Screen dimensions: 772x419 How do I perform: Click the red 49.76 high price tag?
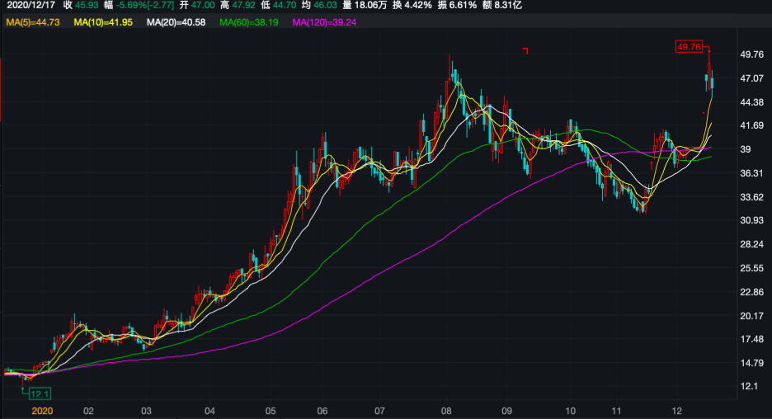(x=688, y=47)
